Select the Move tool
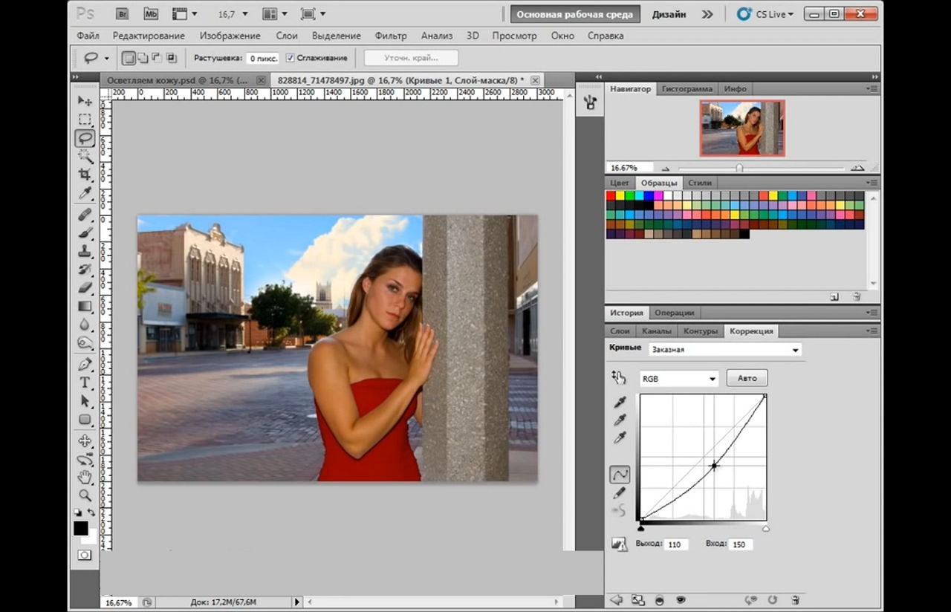The width and height of the screenshot is (951, 612). point(85,101)
